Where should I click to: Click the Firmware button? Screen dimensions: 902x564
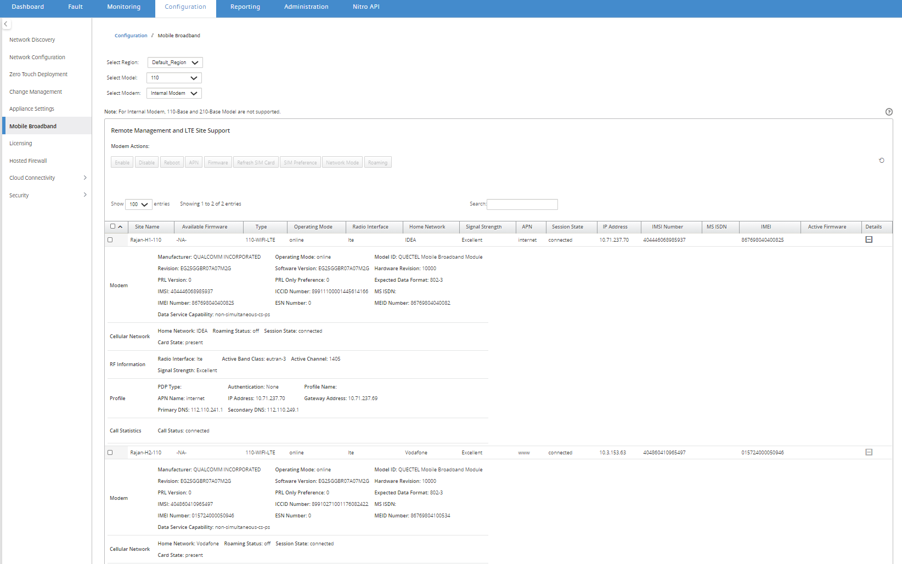(x=218, y=162)
